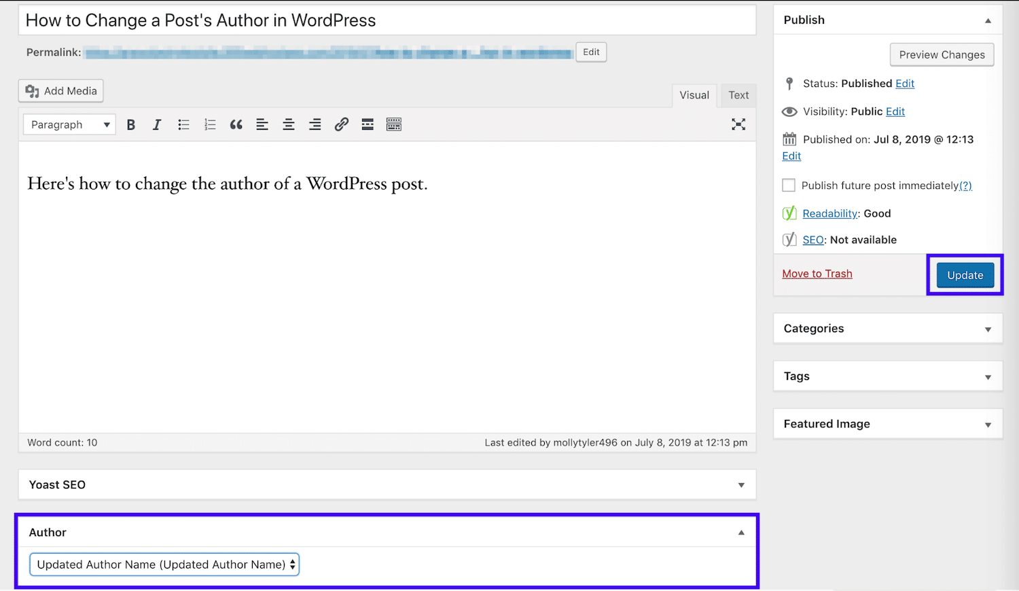
Task: Expand the Featured Image panel
Action: 988,424
